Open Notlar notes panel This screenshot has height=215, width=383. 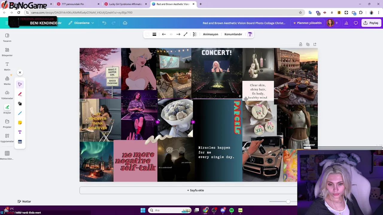24,202
